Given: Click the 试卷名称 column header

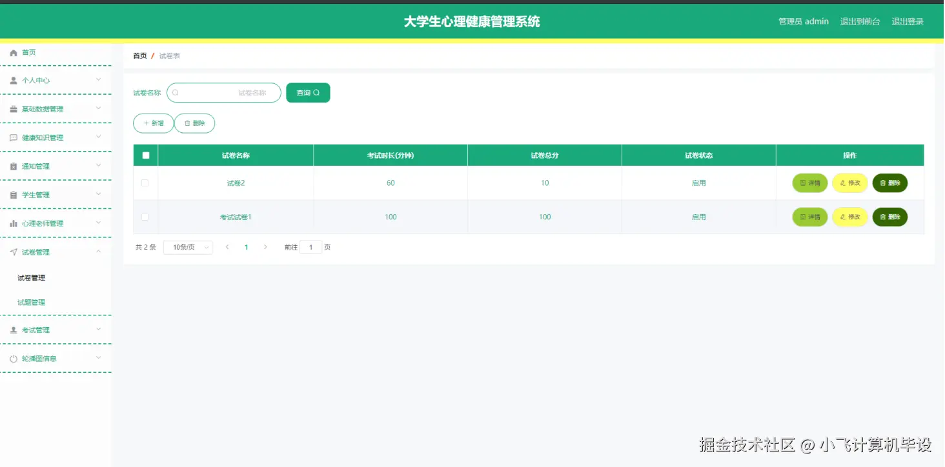Looking at the screenshot, I should coord(236,155).
